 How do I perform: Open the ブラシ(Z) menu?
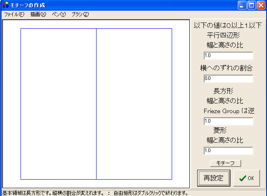[x=80, y=14]
